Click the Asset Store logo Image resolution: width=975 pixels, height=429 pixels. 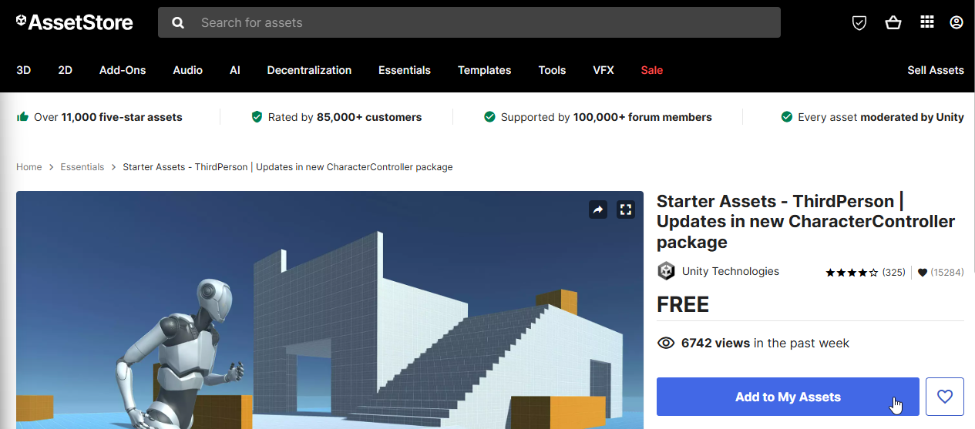[x=75, y=22]
